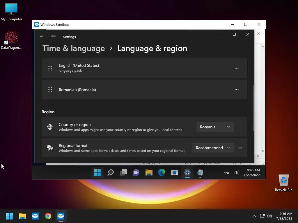Maximize the Settings window

234,34
